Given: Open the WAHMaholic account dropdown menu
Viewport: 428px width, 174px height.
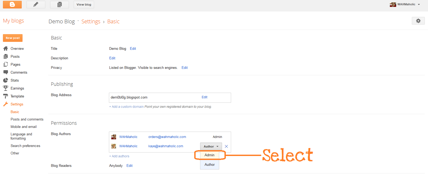Looking at the screenshot, I should click(x=405, y=5).
